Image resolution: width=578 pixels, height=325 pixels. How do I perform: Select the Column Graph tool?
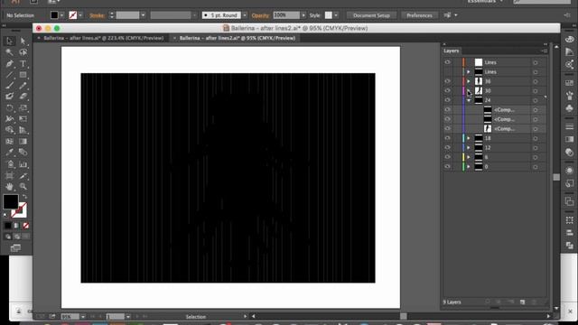pyautogui.click(x=23, y=164)
